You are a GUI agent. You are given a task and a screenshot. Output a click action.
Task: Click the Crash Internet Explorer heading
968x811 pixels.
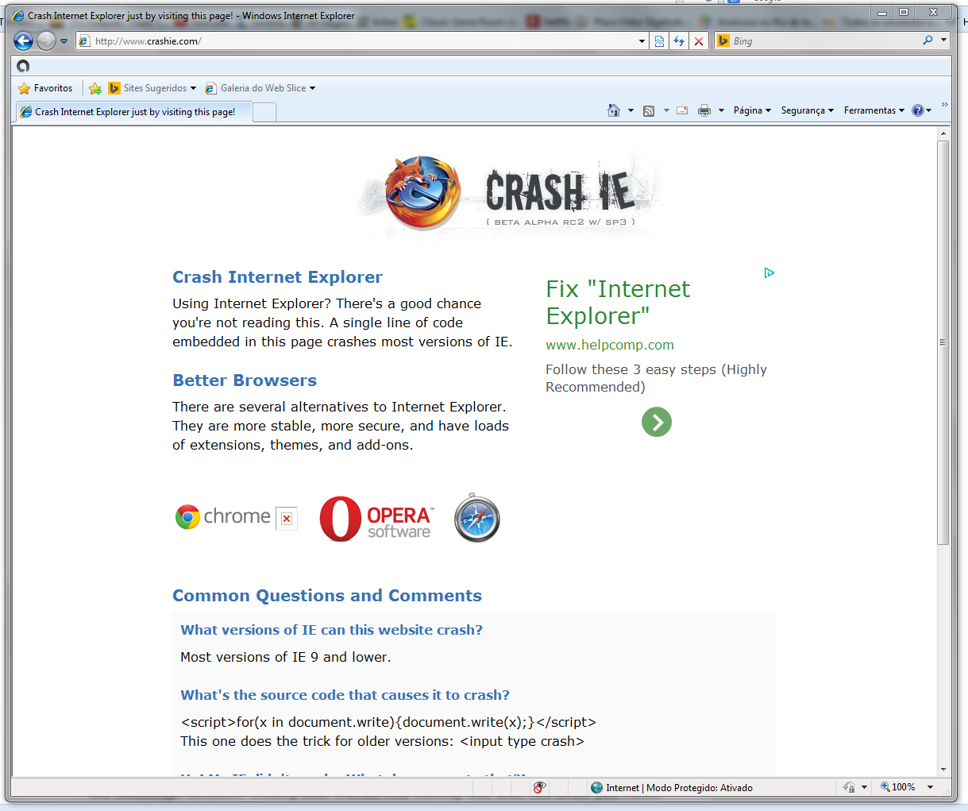coord(277,277)
